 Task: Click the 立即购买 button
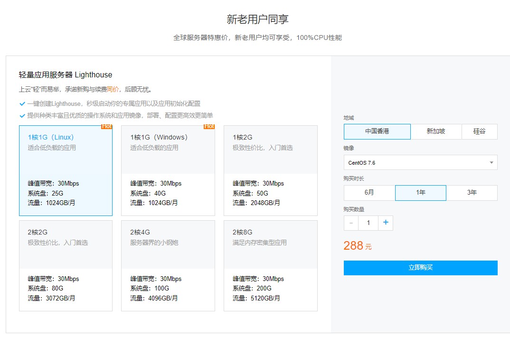click(421, 268)
